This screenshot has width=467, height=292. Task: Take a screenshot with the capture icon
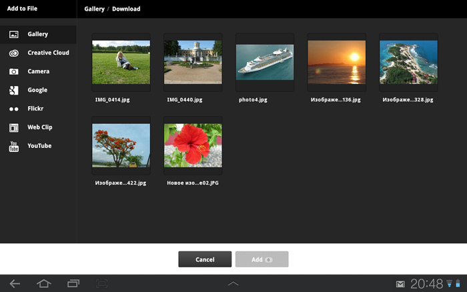tap(102, 283)
